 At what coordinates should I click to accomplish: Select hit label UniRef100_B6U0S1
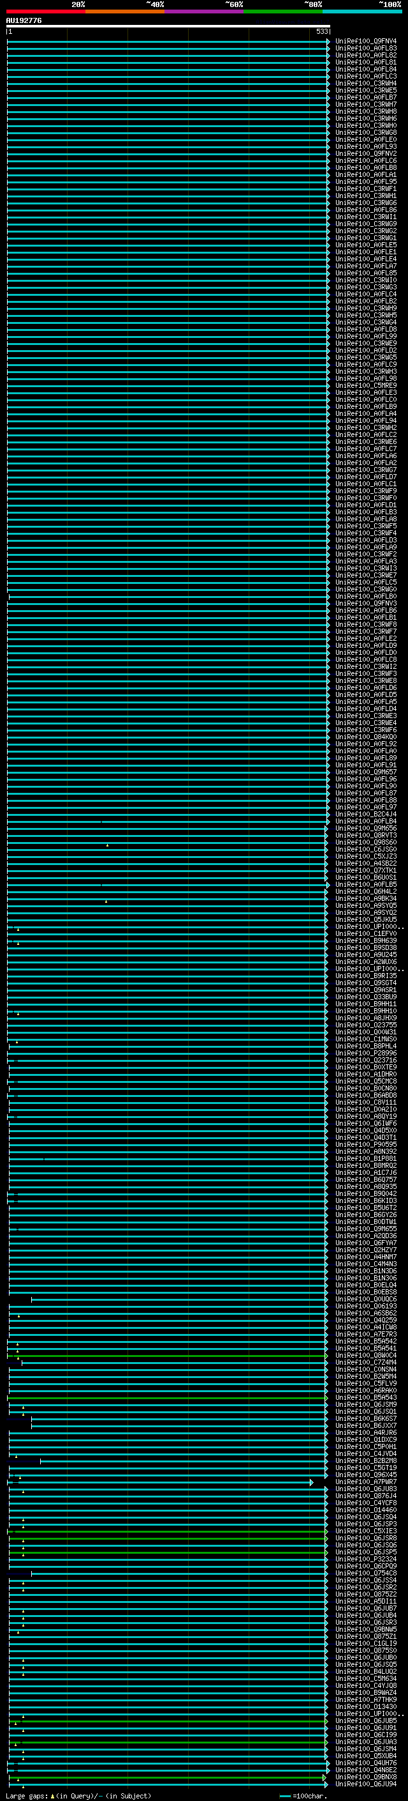366,877
